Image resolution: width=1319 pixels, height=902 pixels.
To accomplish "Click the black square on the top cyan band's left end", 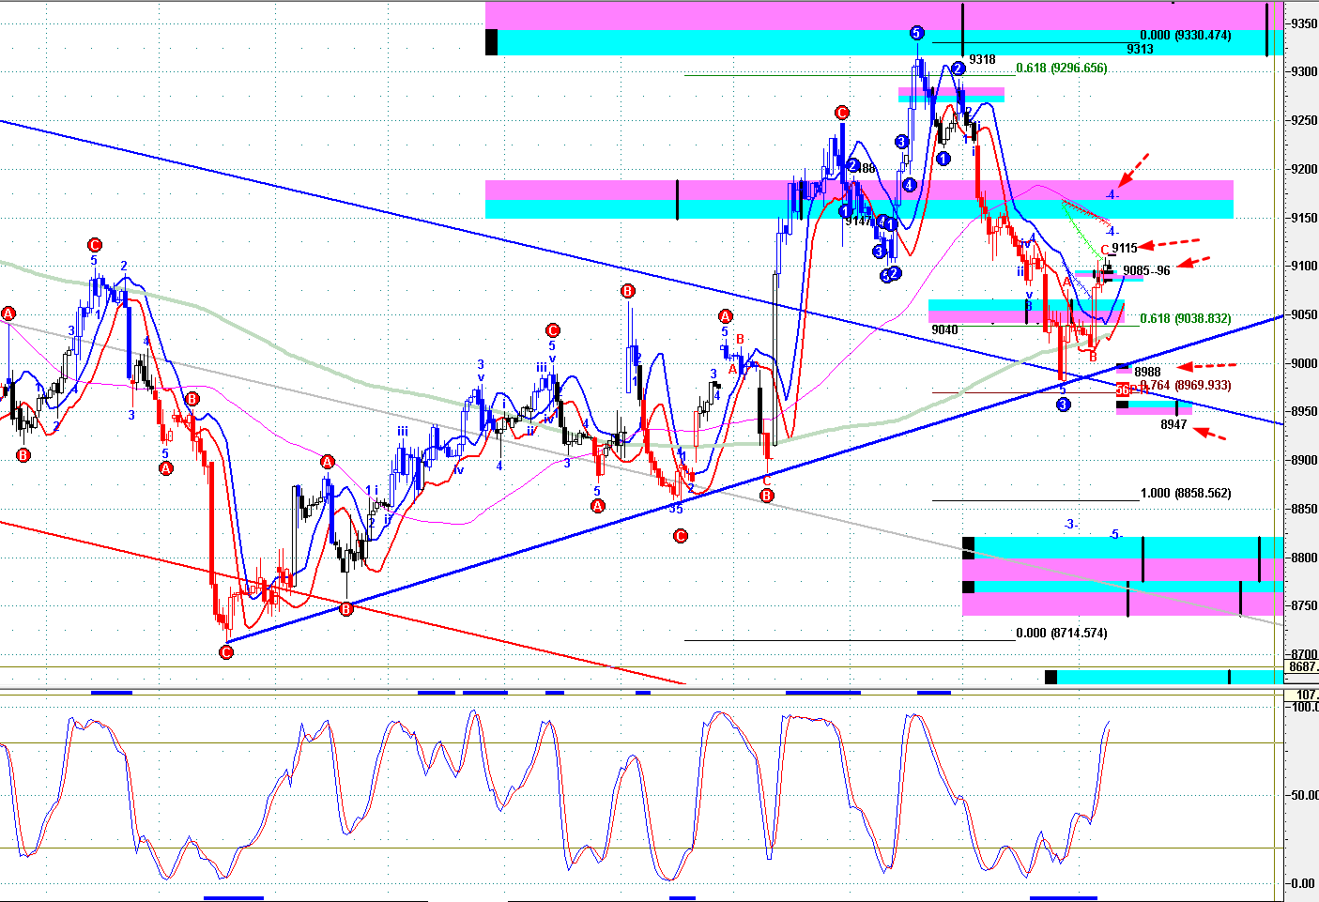I will 491,42.
